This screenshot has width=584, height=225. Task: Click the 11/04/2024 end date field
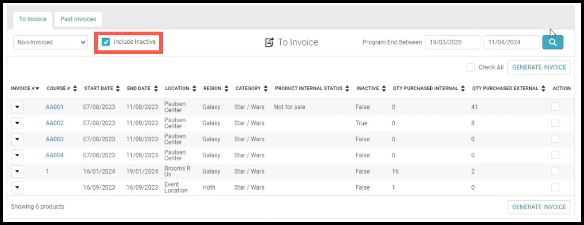click(511, 42)
